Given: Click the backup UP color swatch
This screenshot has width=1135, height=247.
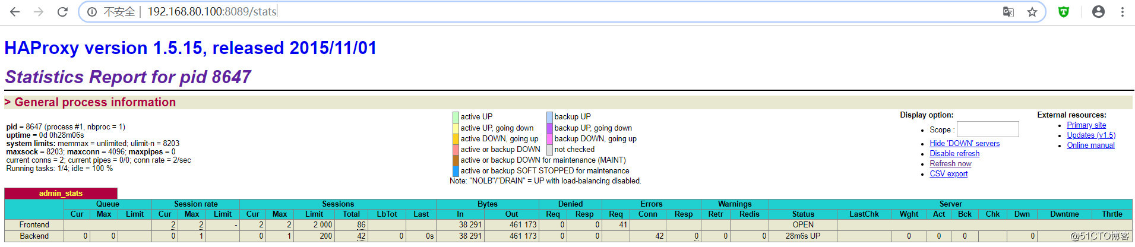Looking at the screenshot, I should (549, 117).
